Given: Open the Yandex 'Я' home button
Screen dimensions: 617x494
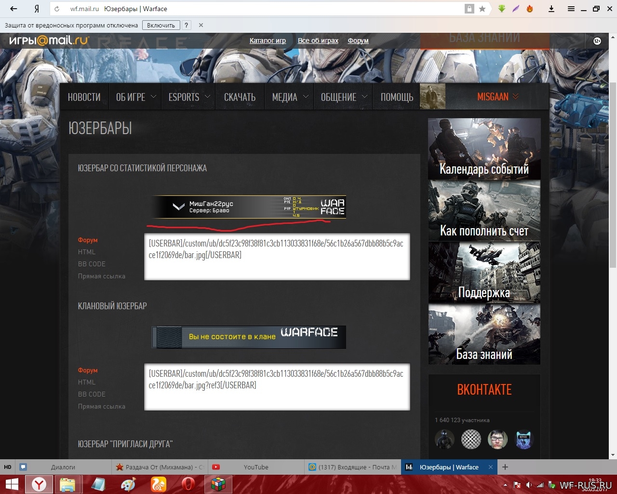Looking at the screenshot, I should (37, 9).
